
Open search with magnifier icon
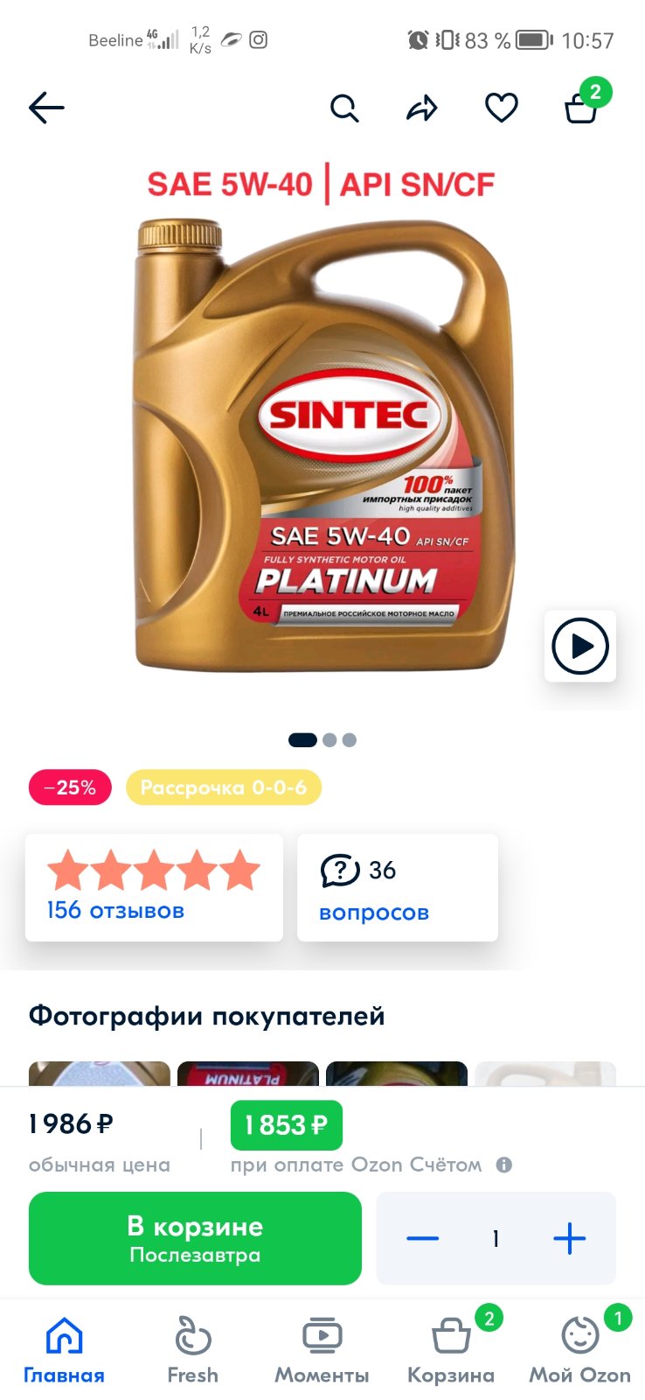pyautogui.click(x=344, y=108)
